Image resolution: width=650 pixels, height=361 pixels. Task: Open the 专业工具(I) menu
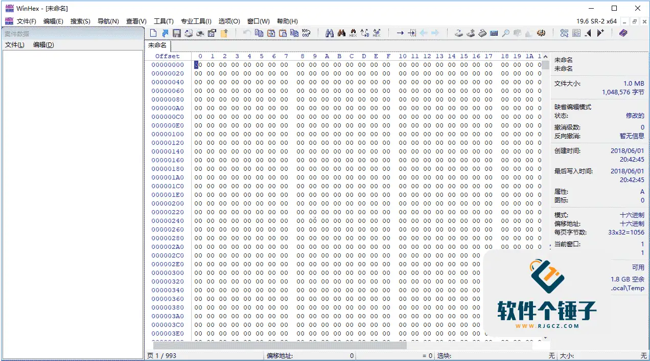[196, 21]
